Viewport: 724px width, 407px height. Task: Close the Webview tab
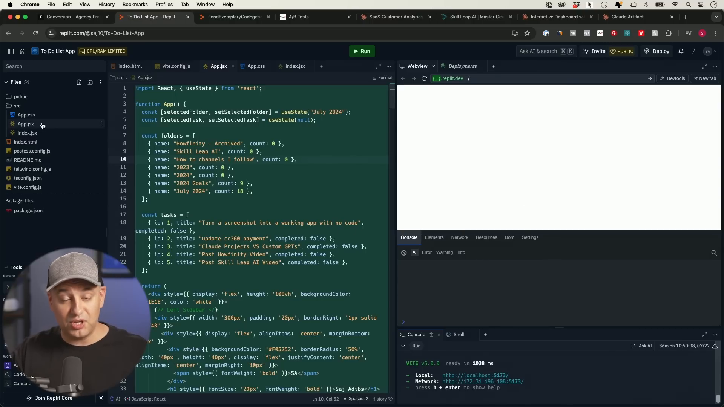[433, 66]
